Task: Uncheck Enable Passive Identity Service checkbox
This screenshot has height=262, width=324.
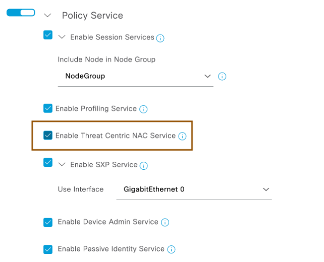Action: (48, 249)
